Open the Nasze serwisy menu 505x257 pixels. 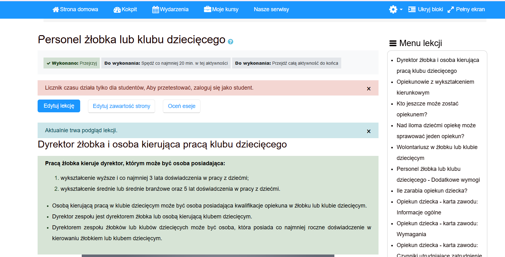[271, 9]
